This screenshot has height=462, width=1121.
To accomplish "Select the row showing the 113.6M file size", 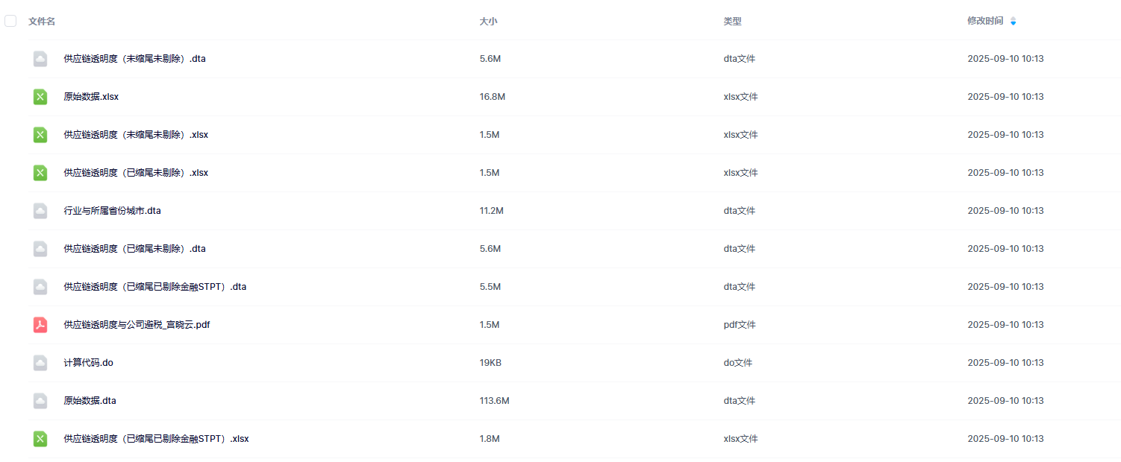I will click(x=494, y=401).
